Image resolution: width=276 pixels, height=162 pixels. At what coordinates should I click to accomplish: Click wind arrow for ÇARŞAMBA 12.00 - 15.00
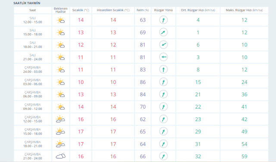pyautogui.click(x=163, y=119)
